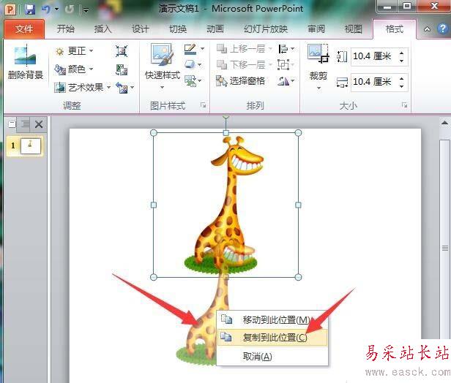Switch to Outline tab in left pane
This screenshot has width=451, height=383.
25,124
